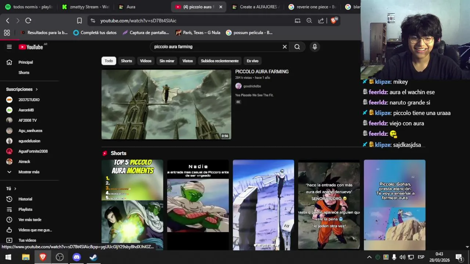Select the Shorts filter chip

coord(126,61)
